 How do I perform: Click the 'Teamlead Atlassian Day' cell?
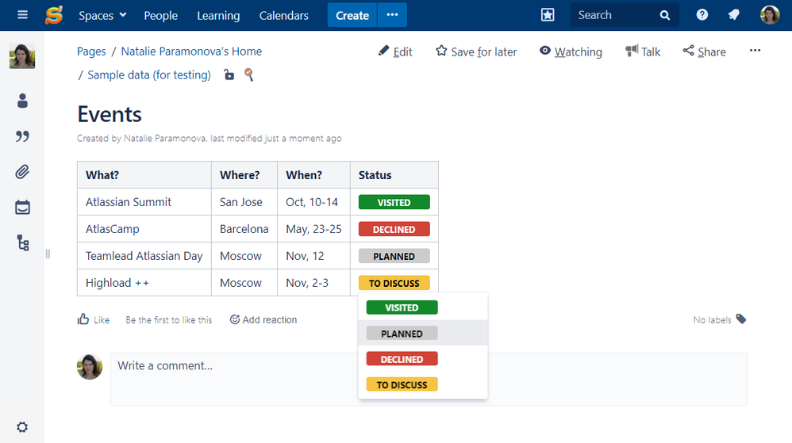tap(144, 256)
